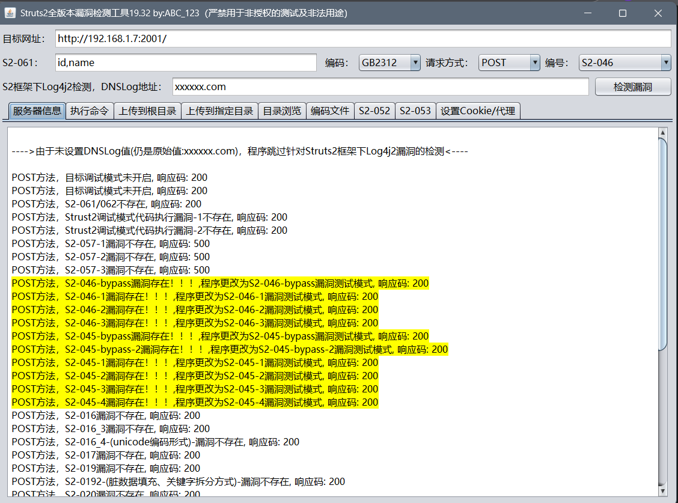Click the 目标网址 URL input field

click(362, 38)
